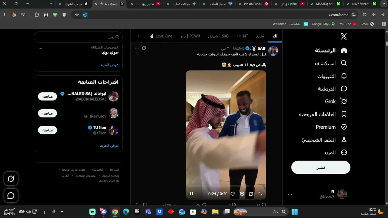Open Chrome three-dot menu
388x218 pixels.
pos(5,15)
